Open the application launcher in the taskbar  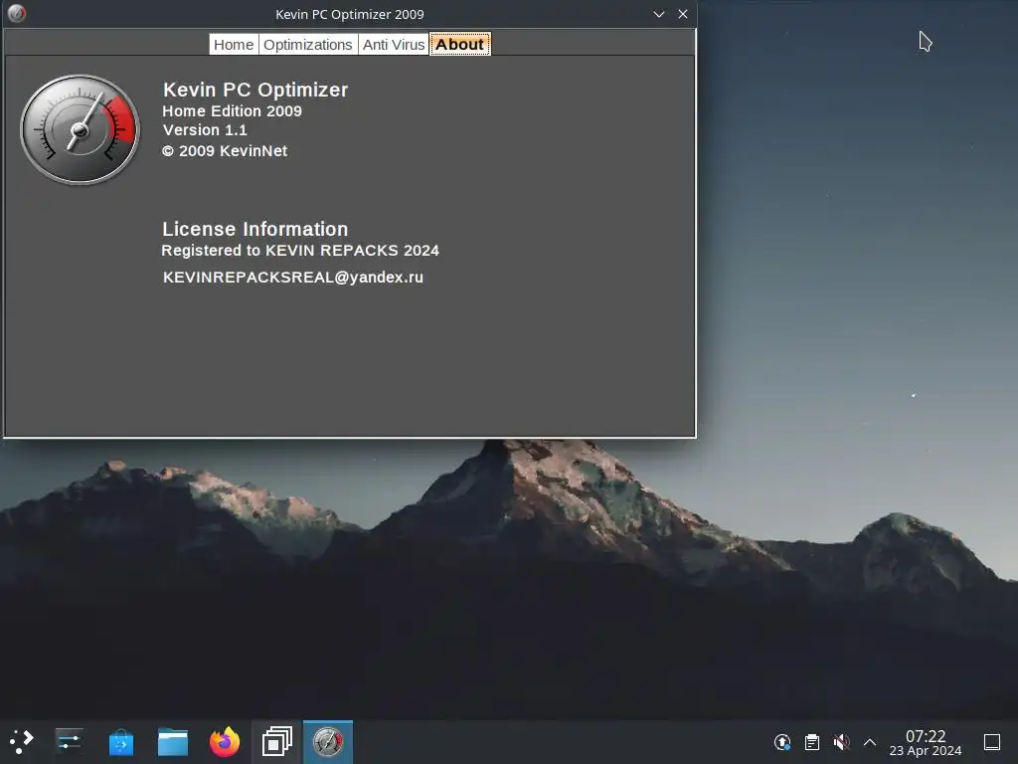pyautogui.click(x=21, y=741)
